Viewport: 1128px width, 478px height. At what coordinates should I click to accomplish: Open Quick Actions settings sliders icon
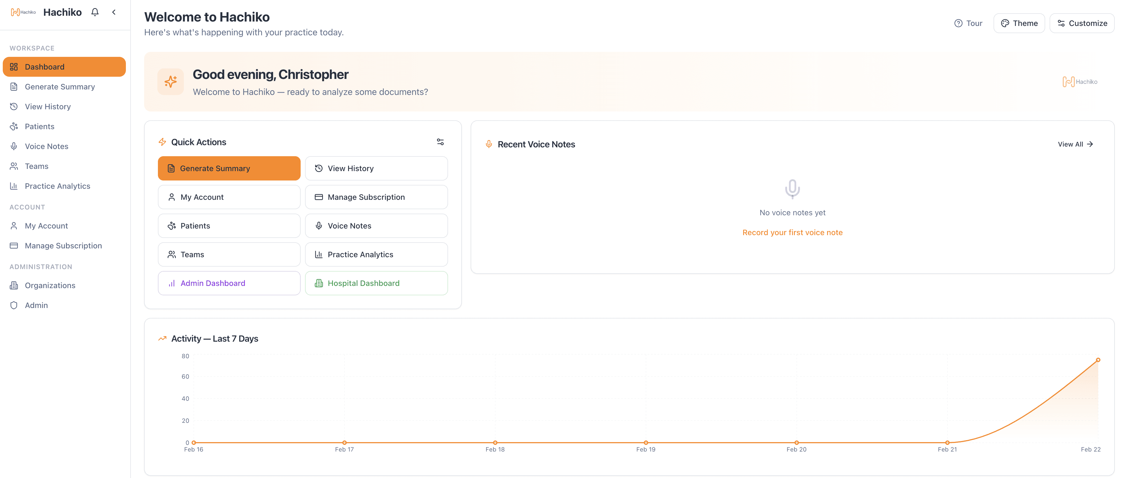click(440, 142)
